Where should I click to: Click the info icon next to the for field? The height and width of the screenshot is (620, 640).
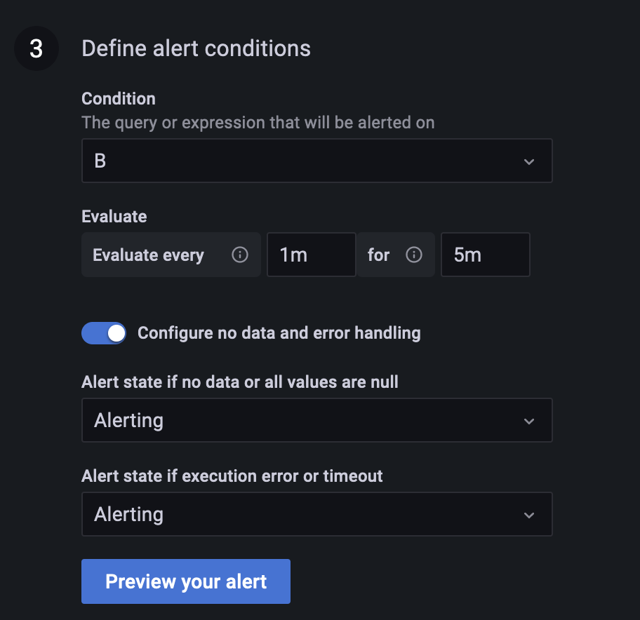(x=413, y=255)
